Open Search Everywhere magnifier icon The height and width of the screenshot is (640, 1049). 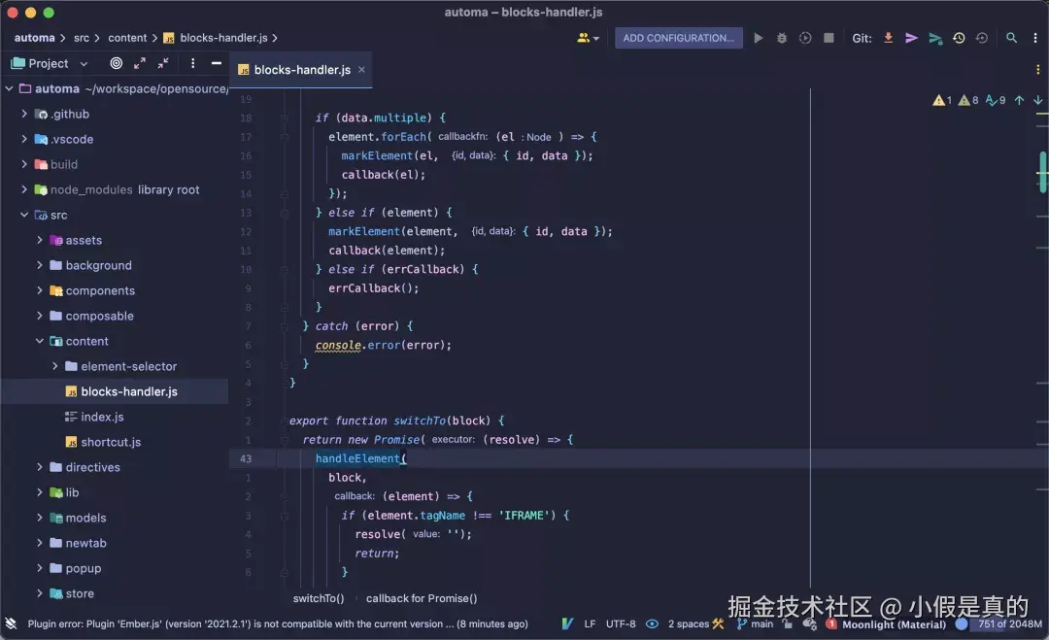pos(1011,38)
